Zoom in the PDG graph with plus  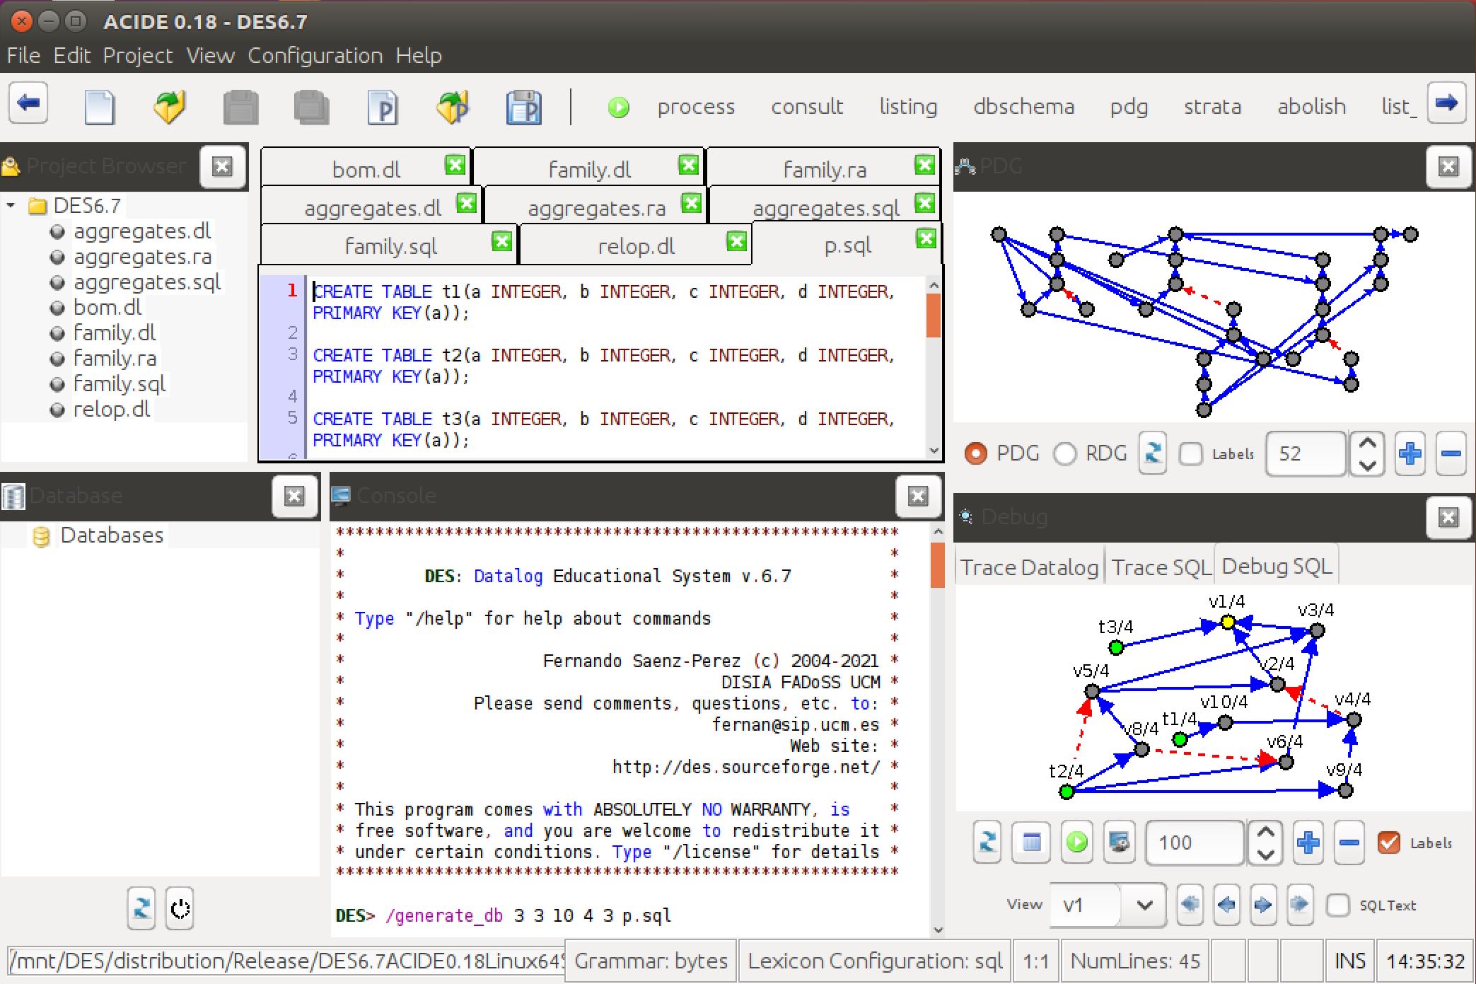coord(1410,453)
